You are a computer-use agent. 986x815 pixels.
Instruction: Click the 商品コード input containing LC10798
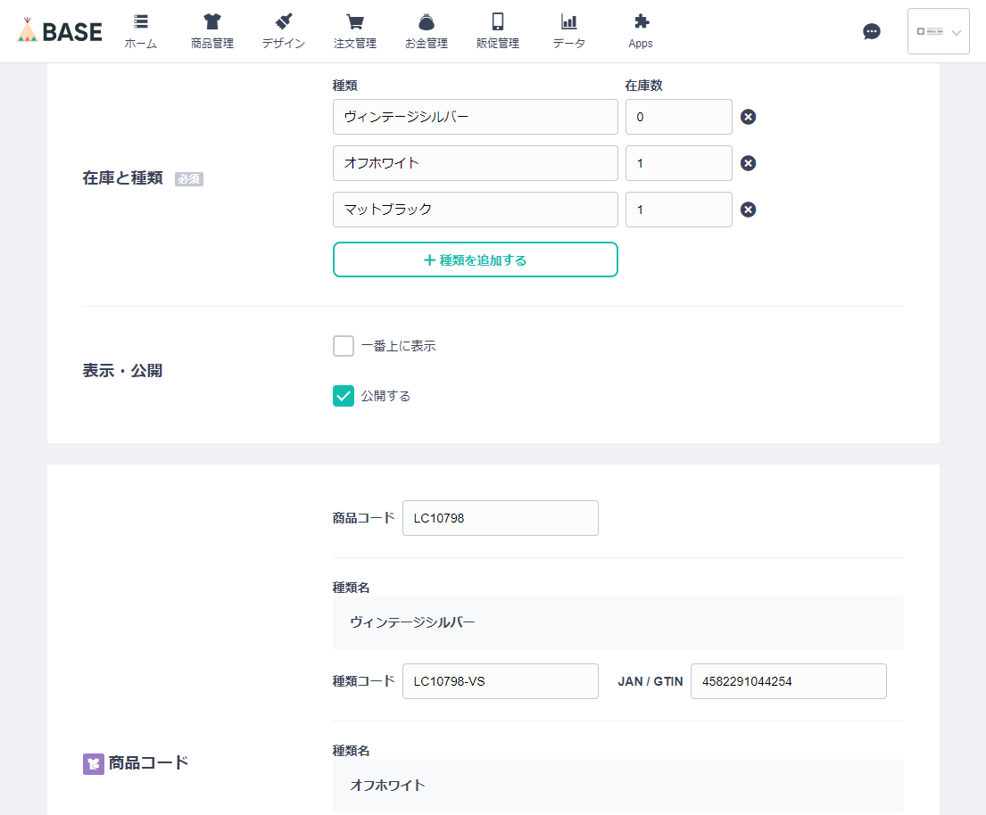500,518
